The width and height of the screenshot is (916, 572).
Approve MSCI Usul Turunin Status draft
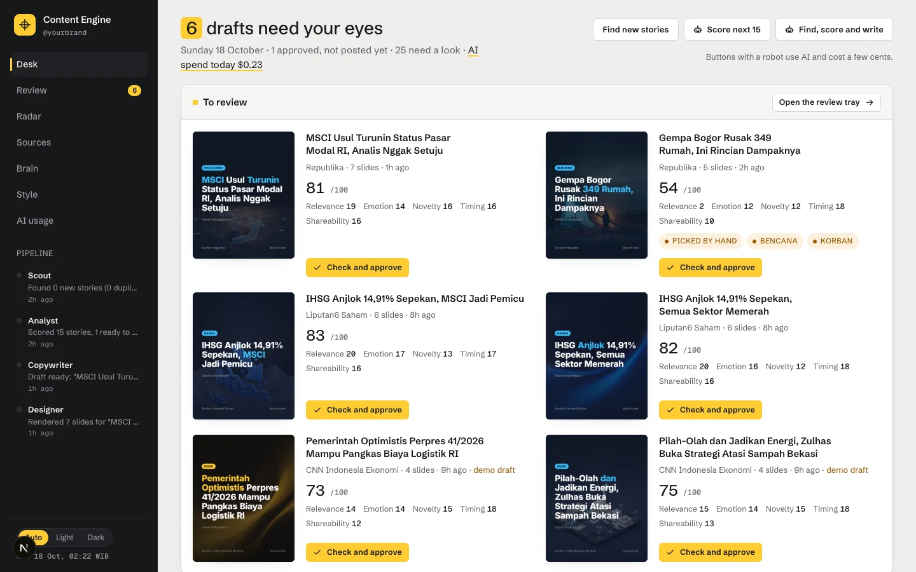(357, 268)
